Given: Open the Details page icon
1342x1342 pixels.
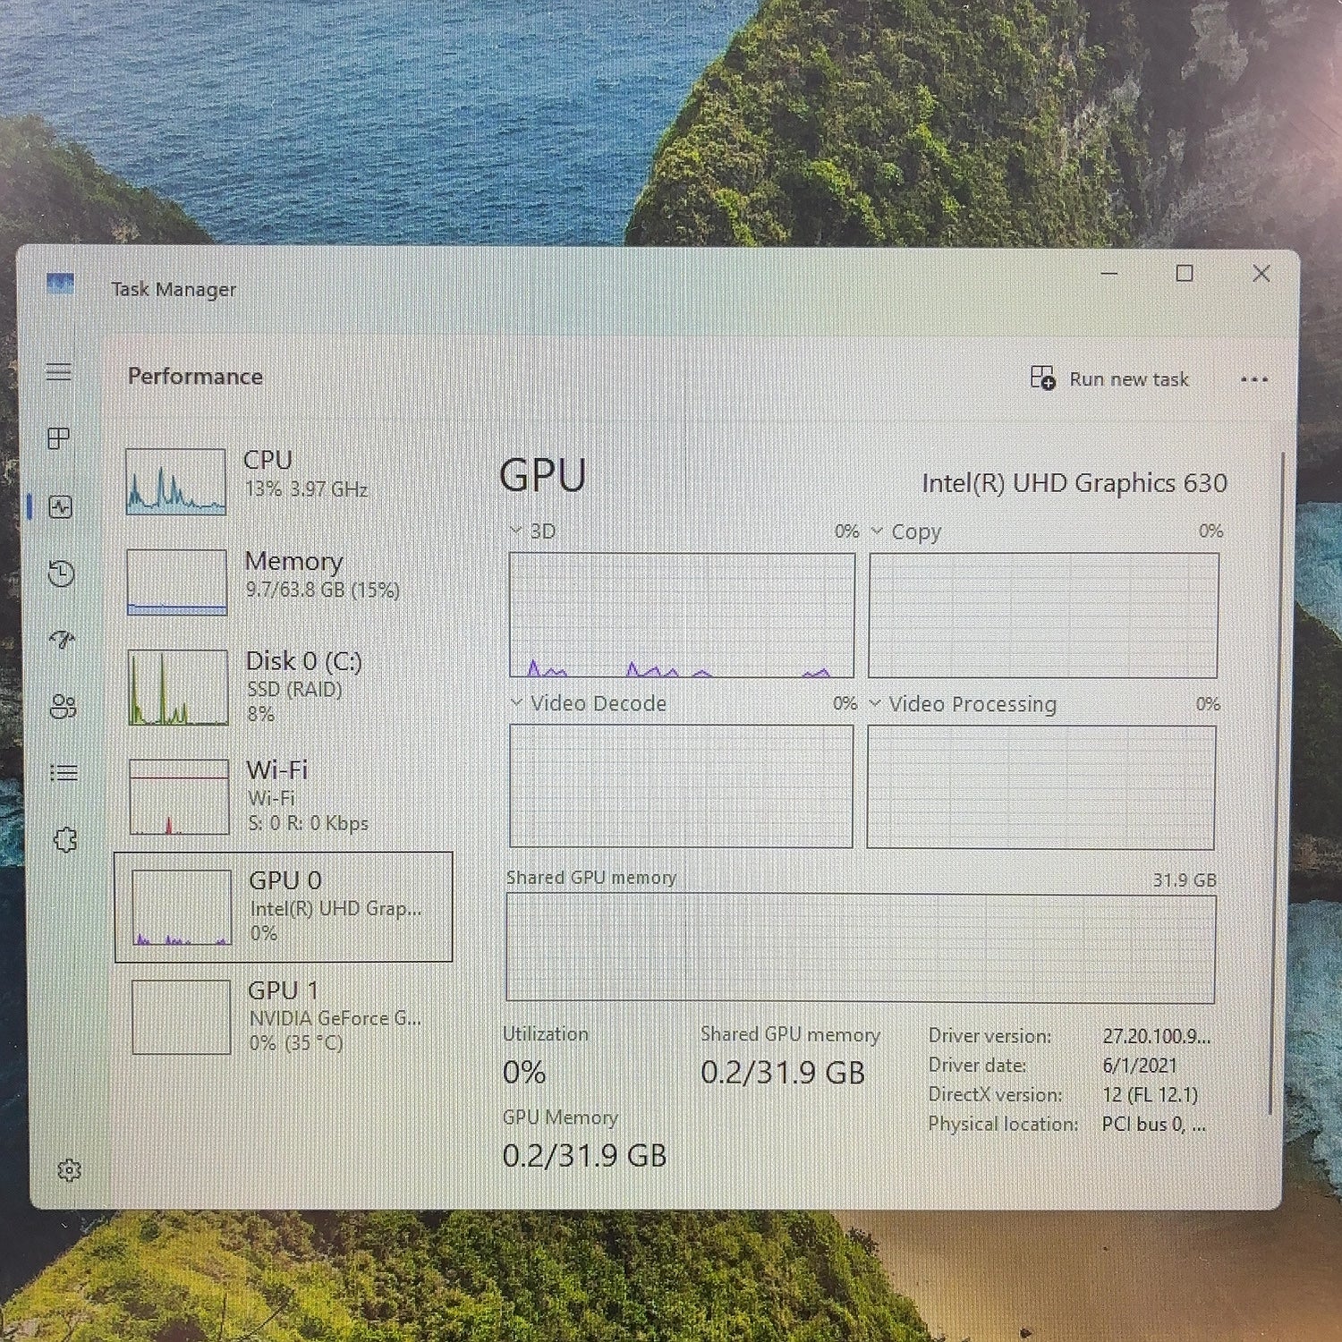Looking at the screenshot, I should pyautogui.click(x=64, y=773).
